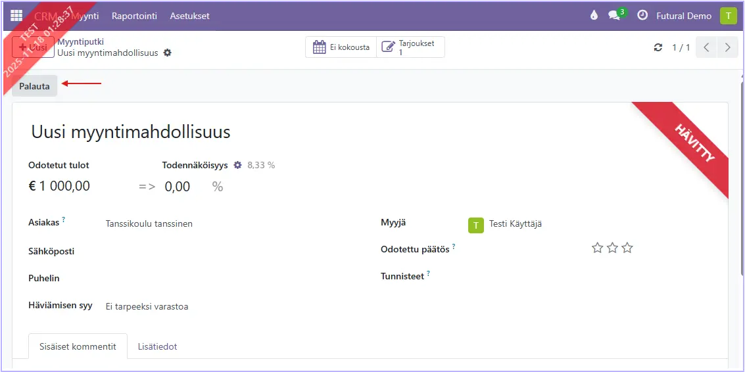Click the Tarjoukset stat button
The height and width of the screenshot is (372, 745).
[411, 47]
